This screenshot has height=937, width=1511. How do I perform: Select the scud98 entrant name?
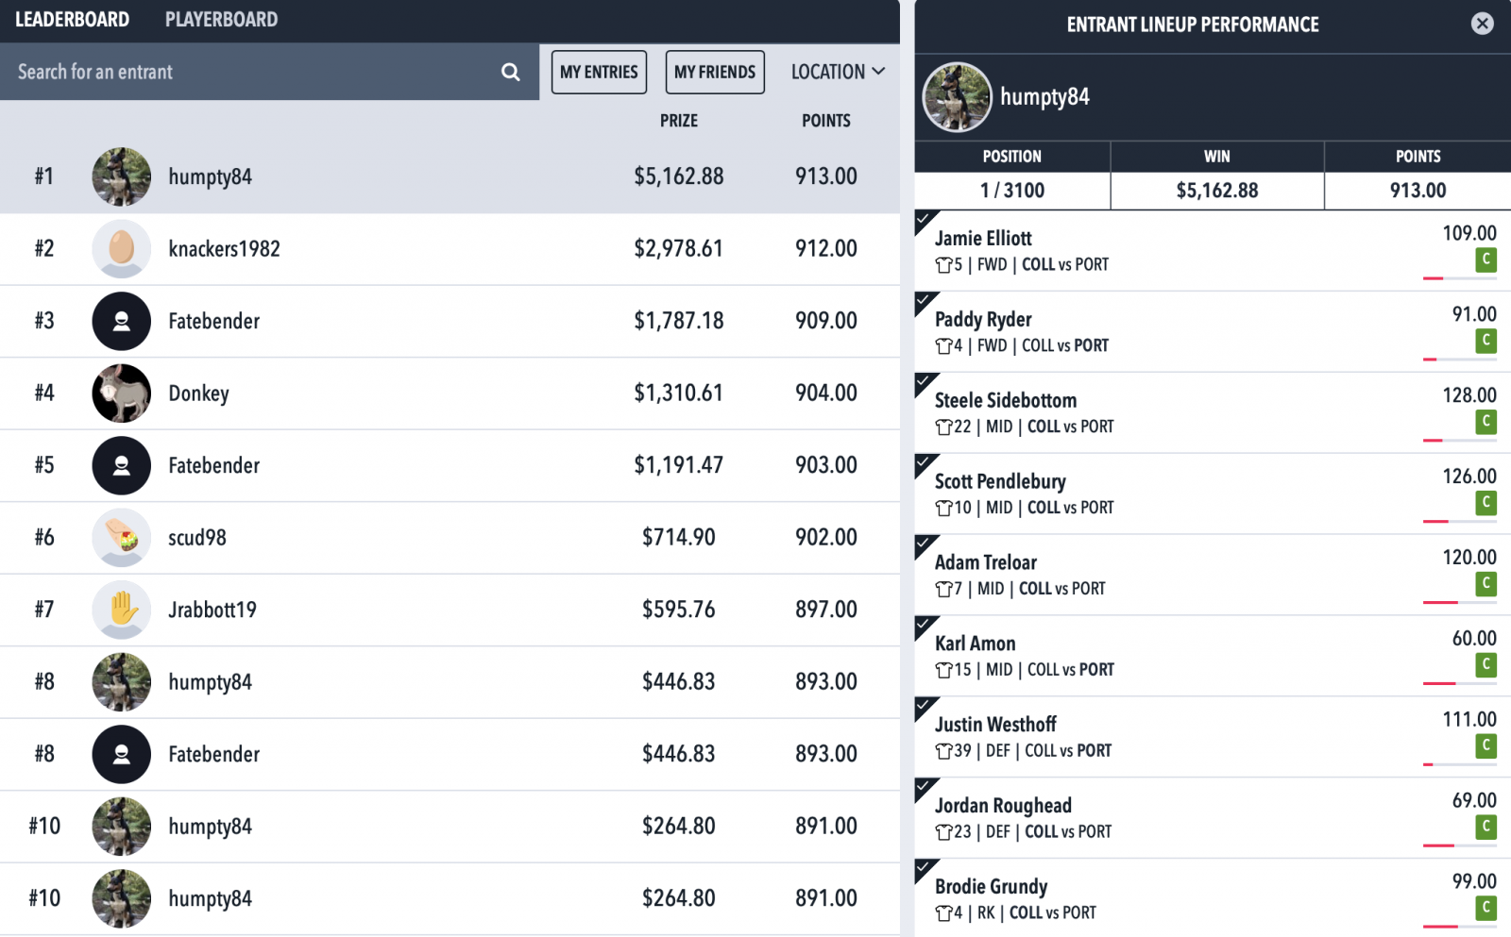197,538
